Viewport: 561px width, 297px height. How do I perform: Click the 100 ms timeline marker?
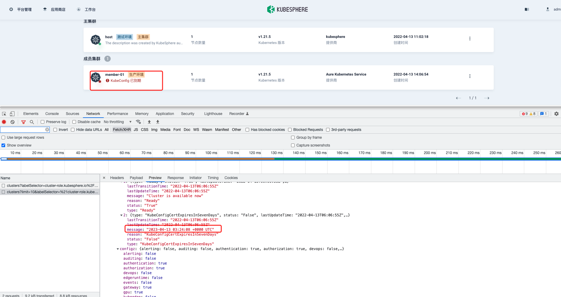(x=211, y=153)
